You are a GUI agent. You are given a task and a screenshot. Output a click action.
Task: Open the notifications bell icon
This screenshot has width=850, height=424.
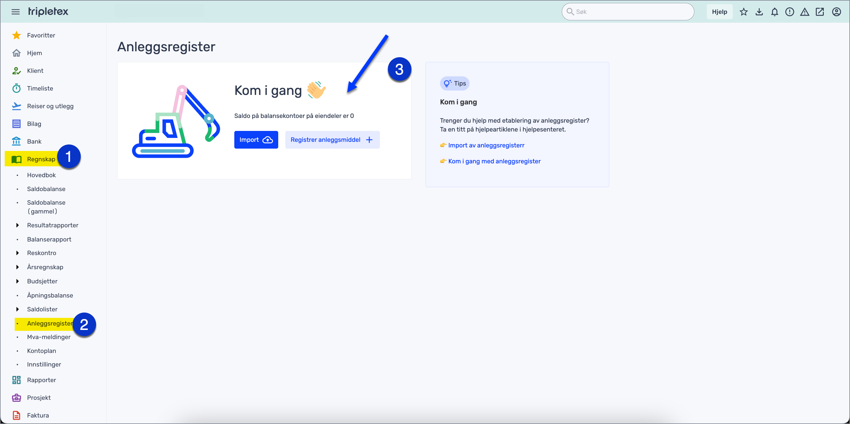(x=775, y=11)
